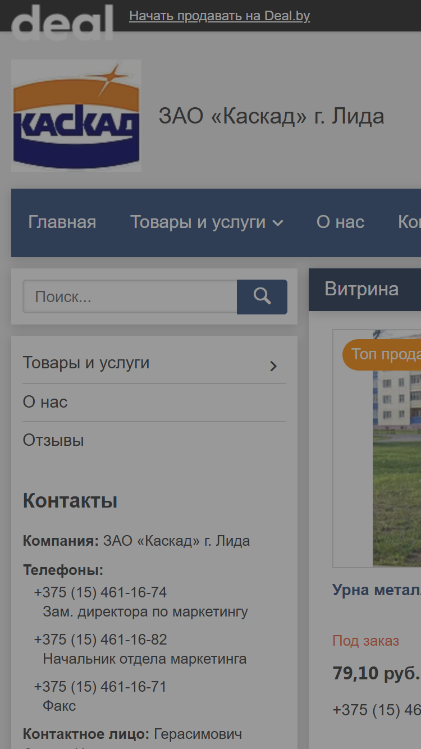The width and height of the screenshot is (421, 749).
Task: Select the 'Витрина' tab
Action: tap(361, 289)
